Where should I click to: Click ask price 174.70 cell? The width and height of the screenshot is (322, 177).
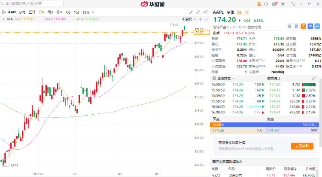[292, 130]
